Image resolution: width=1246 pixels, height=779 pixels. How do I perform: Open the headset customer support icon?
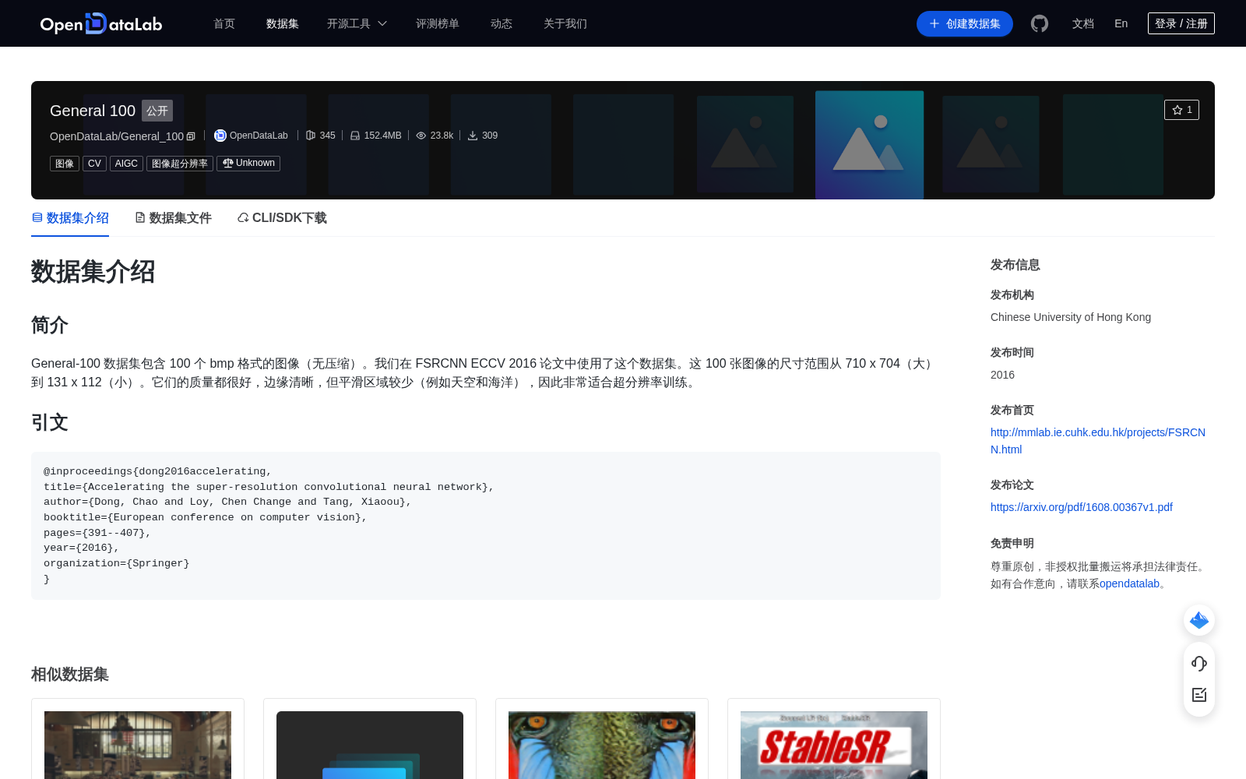[1199, 664]
